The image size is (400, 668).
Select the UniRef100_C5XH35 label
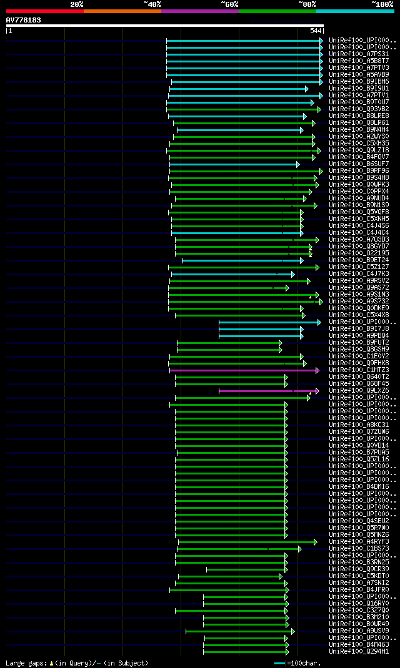[359, 143]
